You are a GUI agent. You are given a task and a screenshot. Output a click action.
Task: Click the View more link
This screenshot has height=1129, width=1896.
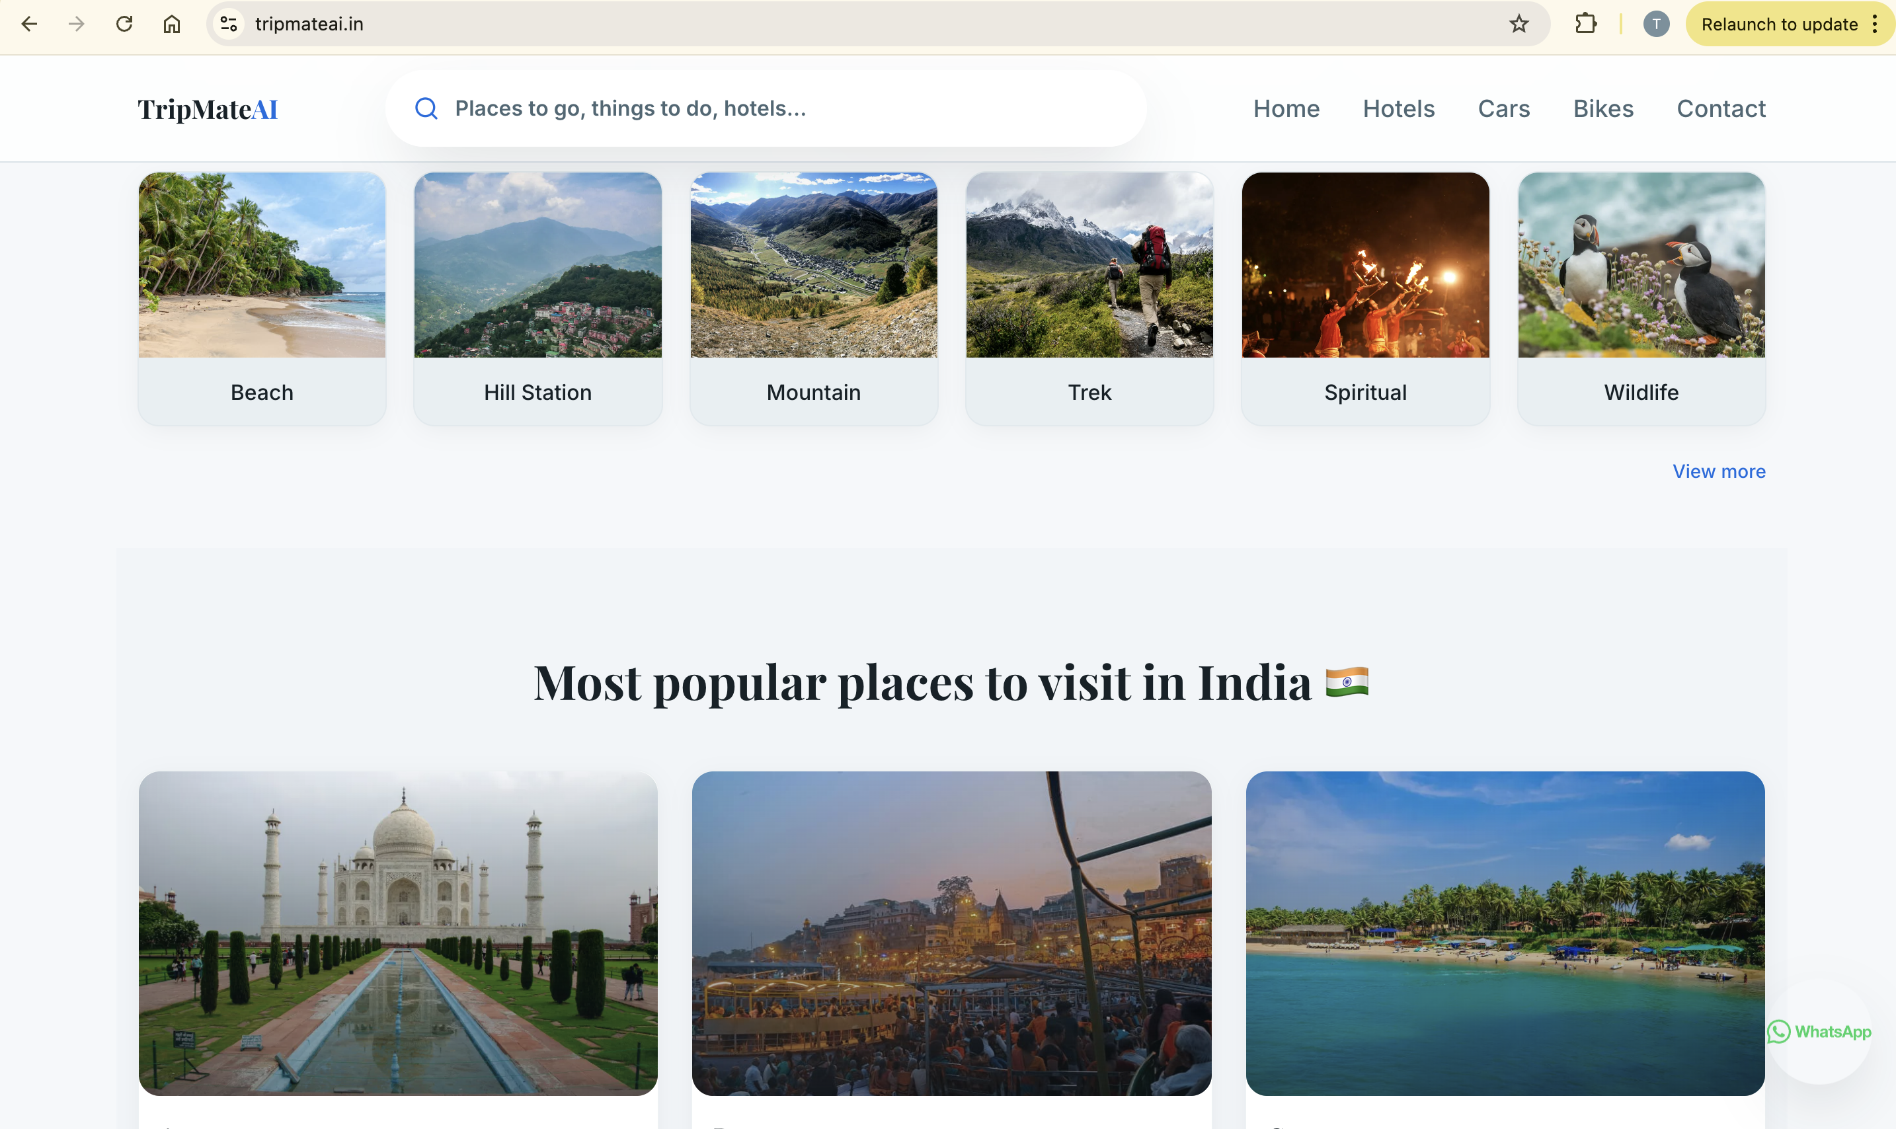(x=1719, y=471)
